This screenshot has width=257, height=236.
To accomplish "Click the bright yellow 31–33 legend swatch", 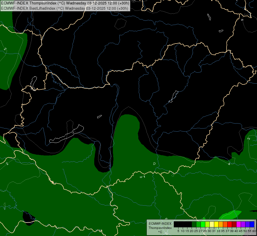I will [216, 224].
